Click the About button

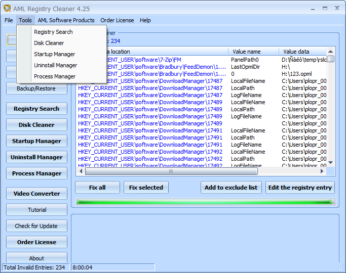(36, 258)
